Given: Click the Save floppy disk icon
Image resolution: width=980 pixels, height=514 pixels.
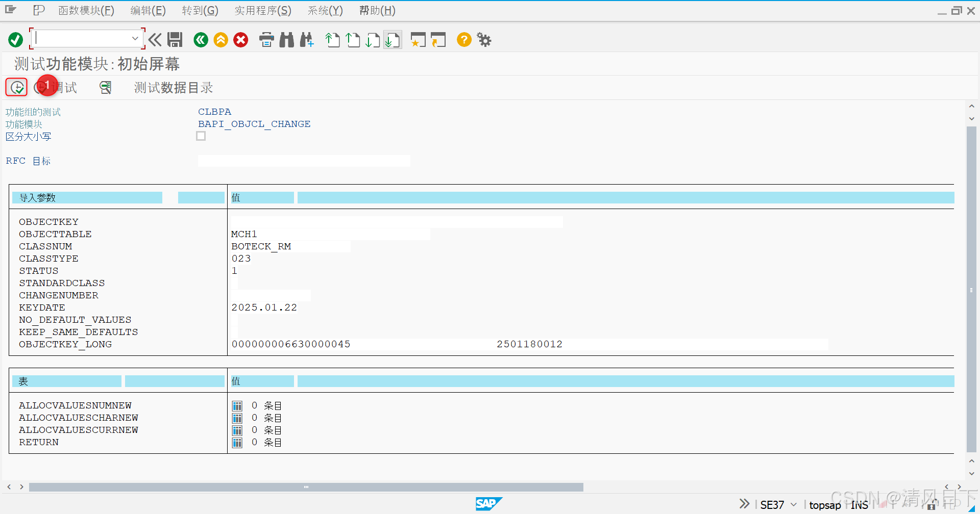Looking at the screenshot, I should [x=175, y=40].
